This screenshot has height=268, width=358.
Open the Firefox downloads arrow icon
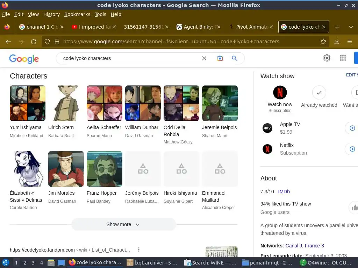(x=337, y=42)
